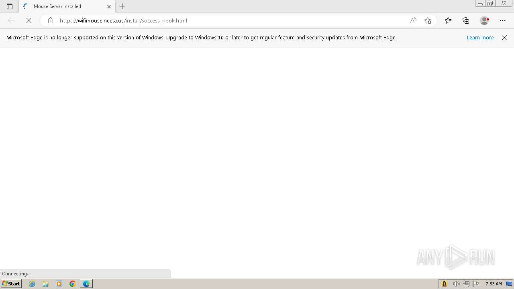The width and height of the screenshot is (514, 289).
Task: Open the user profile menu
Action: coord(484,20)
